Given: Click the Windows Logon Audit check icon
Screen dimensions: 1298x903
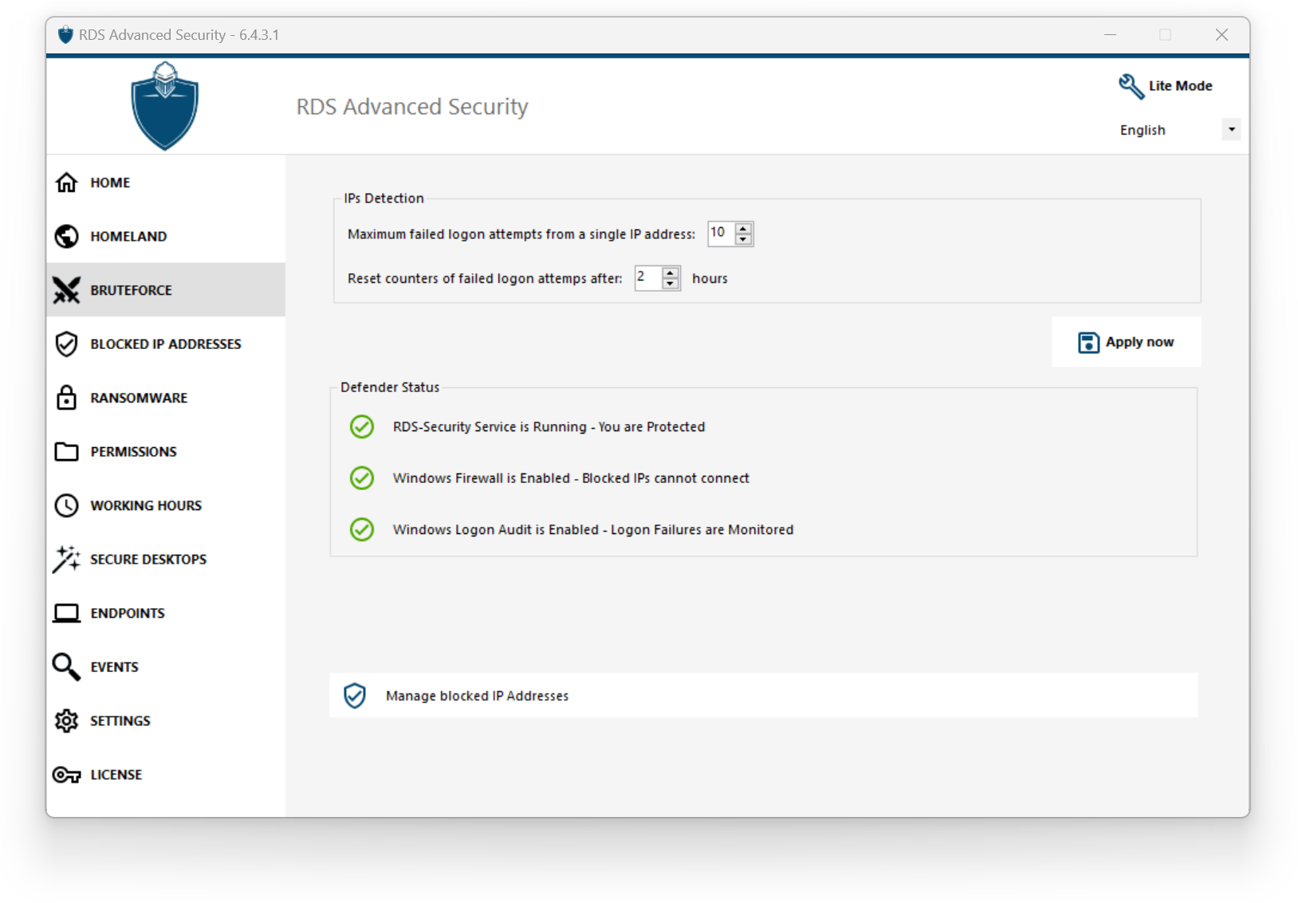Looking at the screenshot, I should (362, 529).
